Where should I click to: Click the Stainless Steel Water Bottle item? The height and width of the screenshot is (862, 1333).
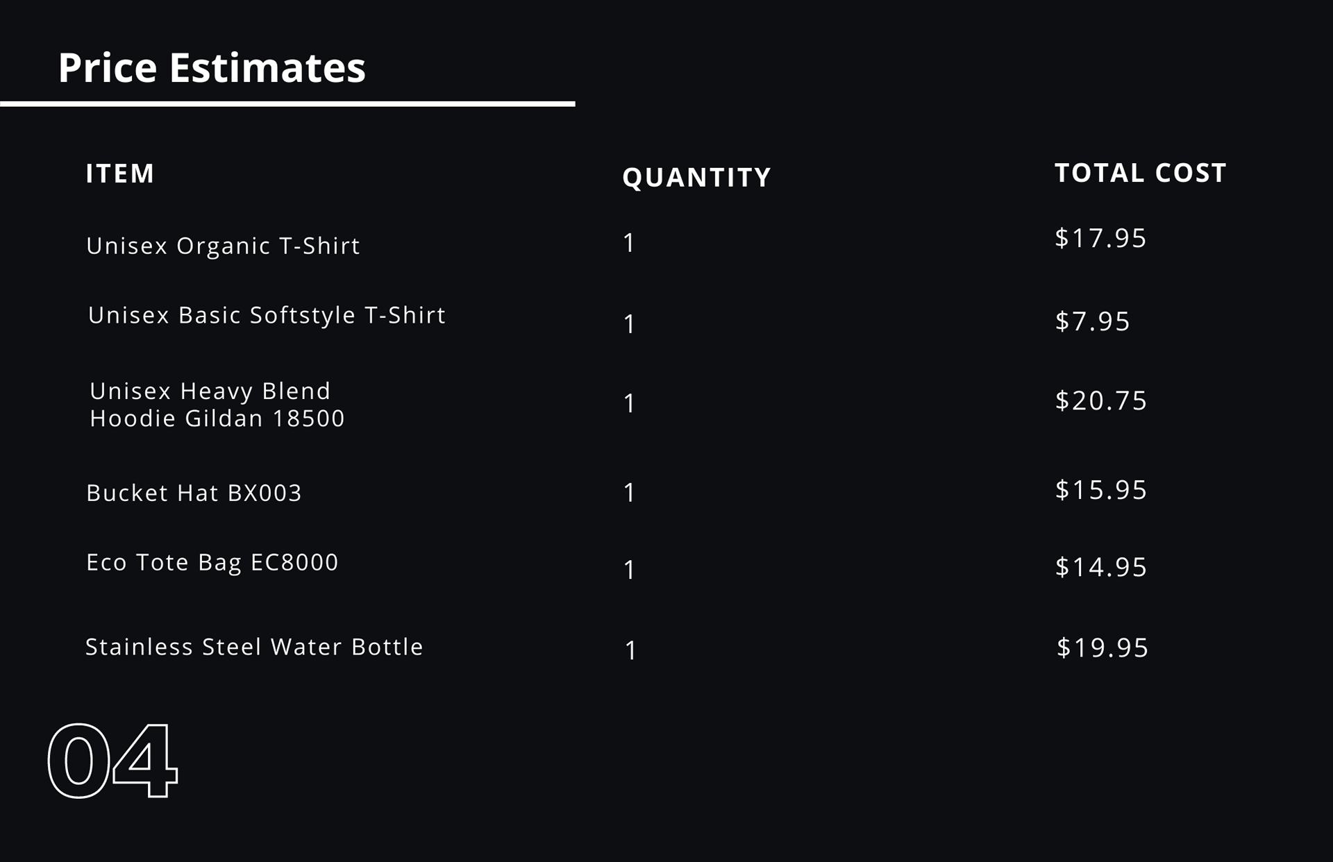coord(254,647)
